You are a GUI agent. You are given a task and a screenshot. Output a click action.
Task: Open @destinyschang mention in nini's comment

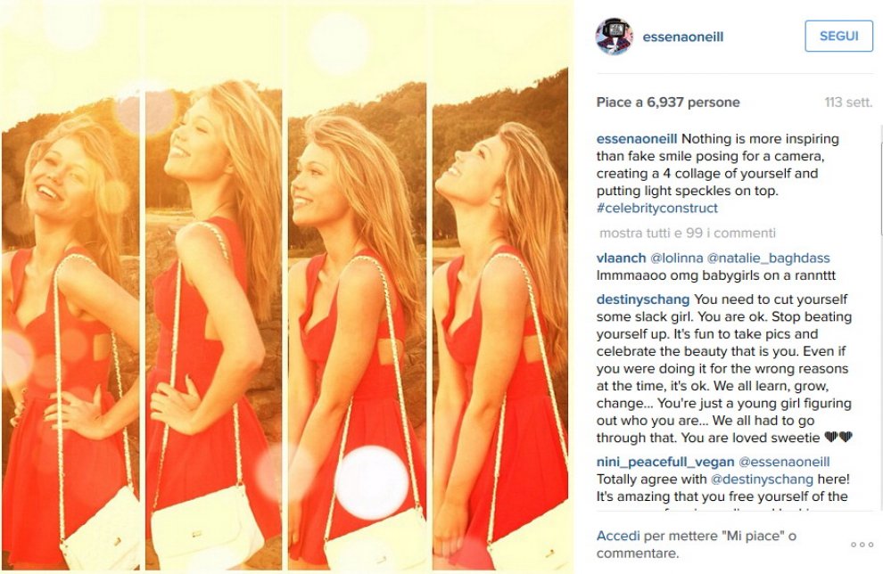(762, 480)
